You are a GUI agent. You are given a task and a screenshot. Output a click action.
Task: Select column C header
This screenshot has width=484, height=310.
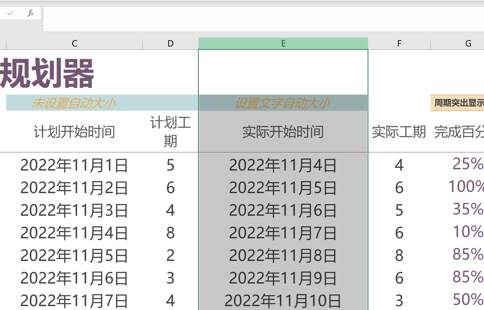[x=74, y=44]
